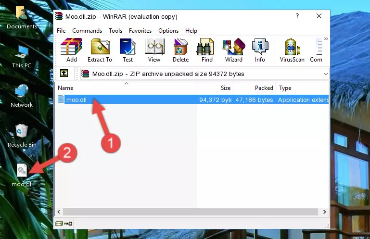Image resolution: width=370 pixels, height=239 pixels.
Task: Open the View file tool
Action: point(154,50)
